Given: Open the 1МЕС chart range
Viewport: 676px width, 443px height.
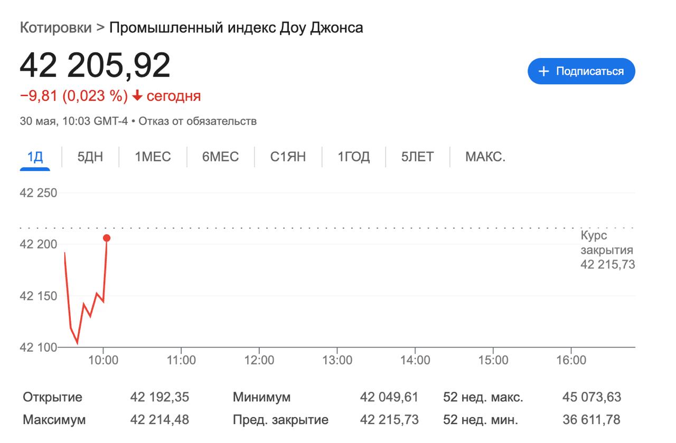Looking at the screenshot, I should [x=153, y=157].
